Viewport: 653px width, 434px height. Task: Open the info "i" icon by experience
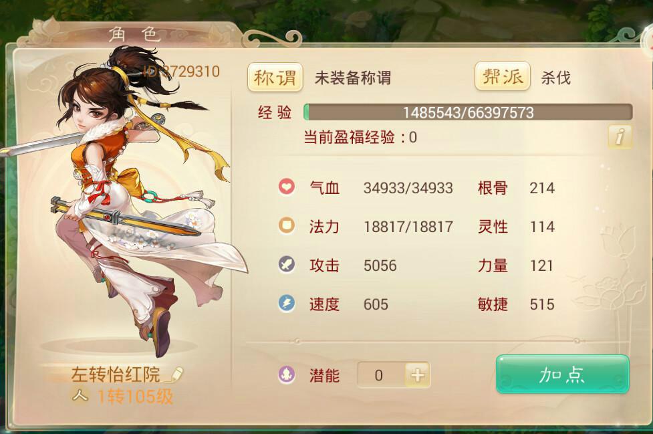620,136
